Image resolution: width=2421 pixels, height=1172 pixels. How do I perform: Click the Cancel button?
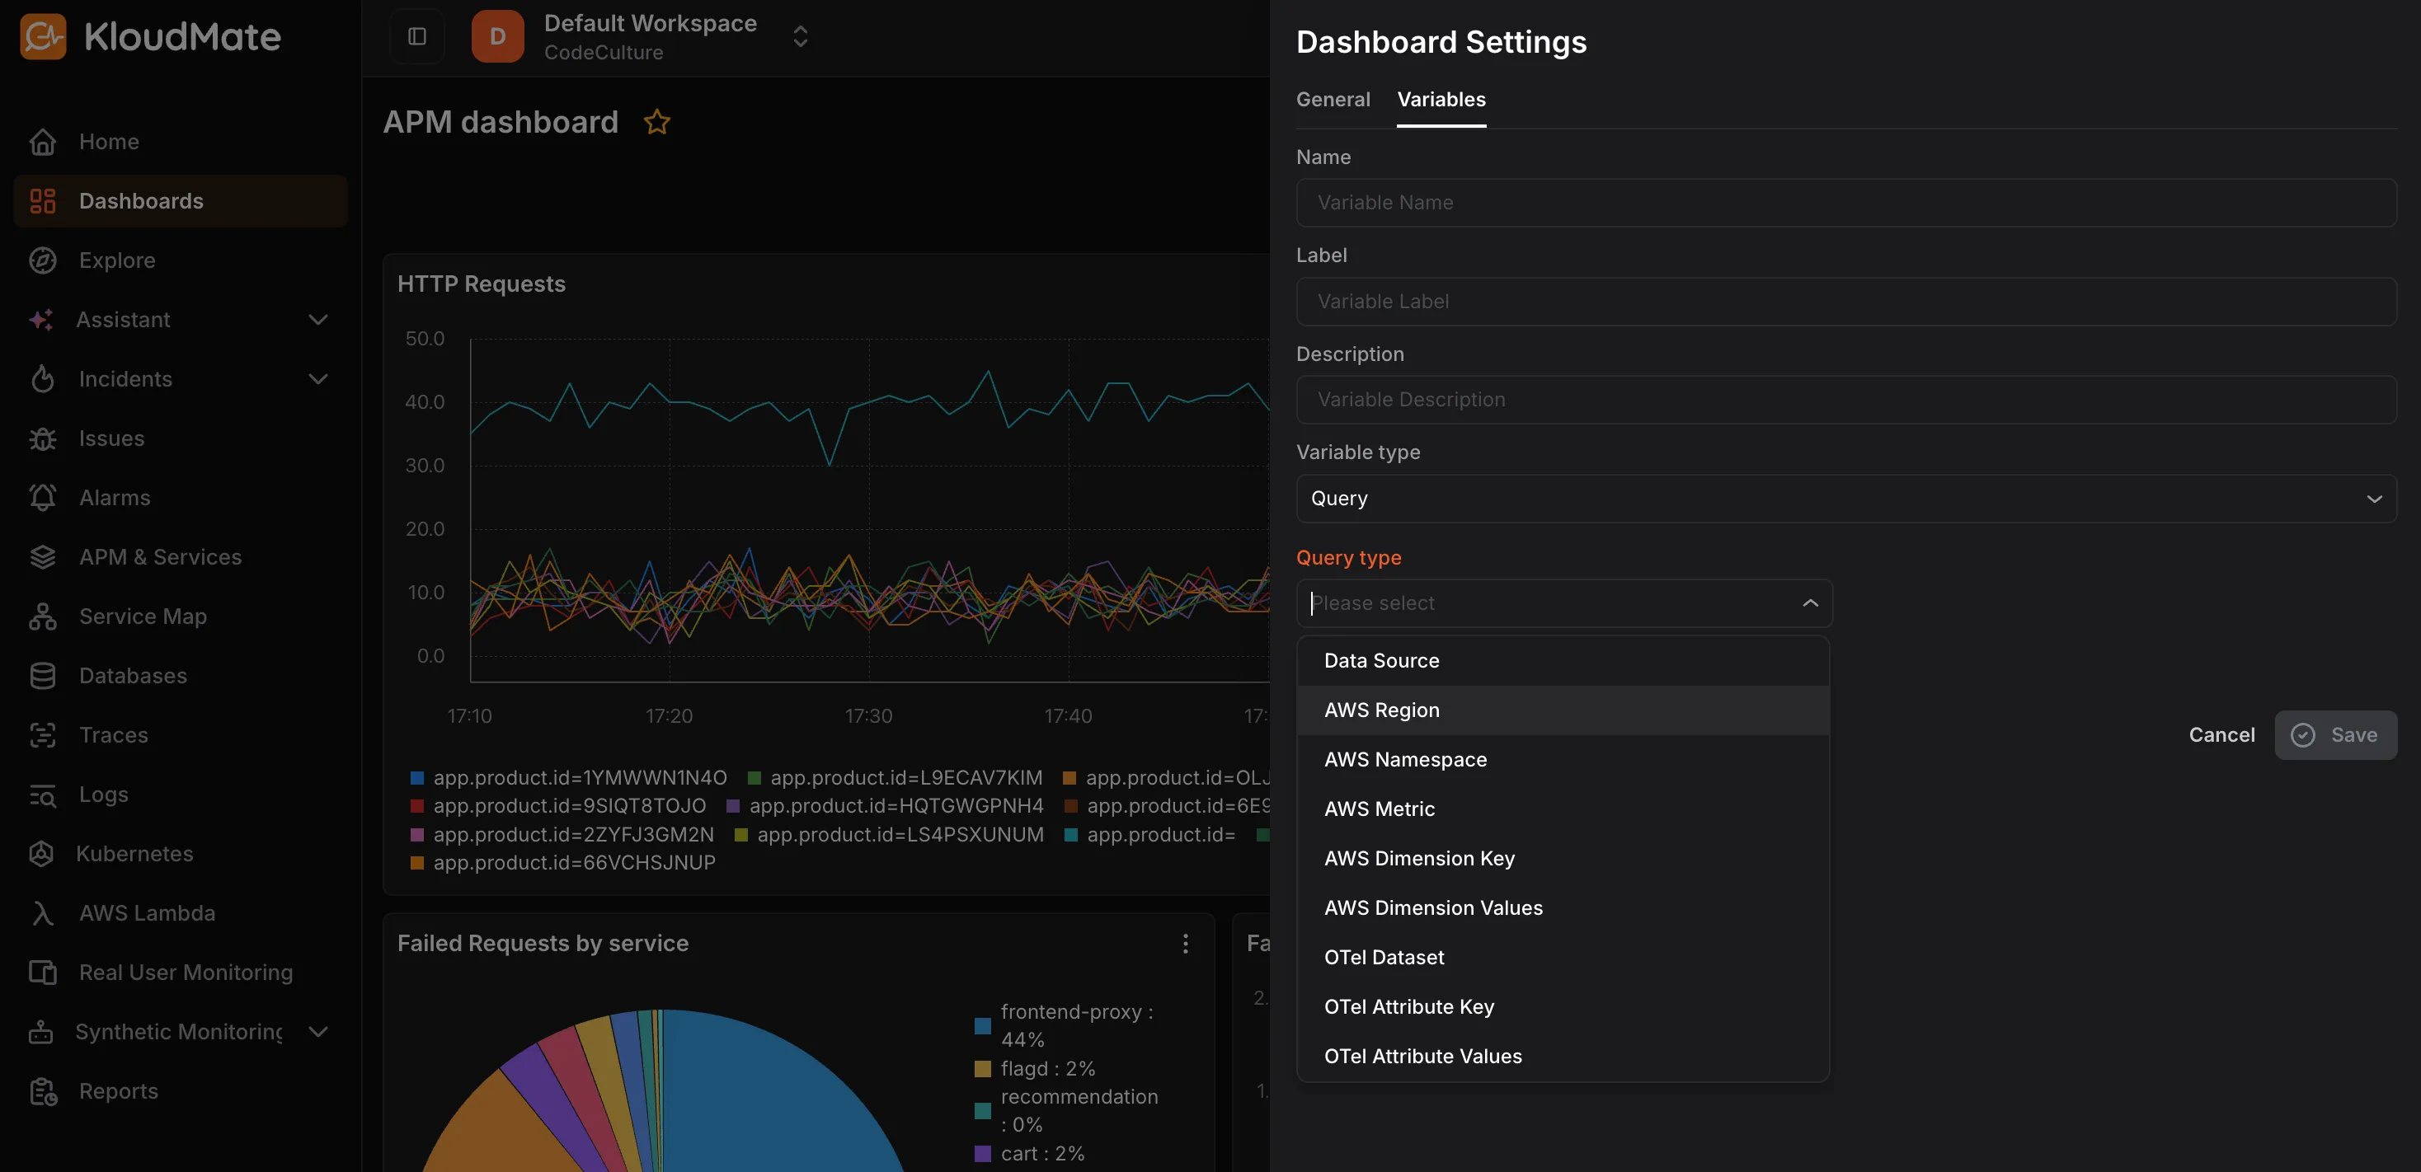(2221, 735)
